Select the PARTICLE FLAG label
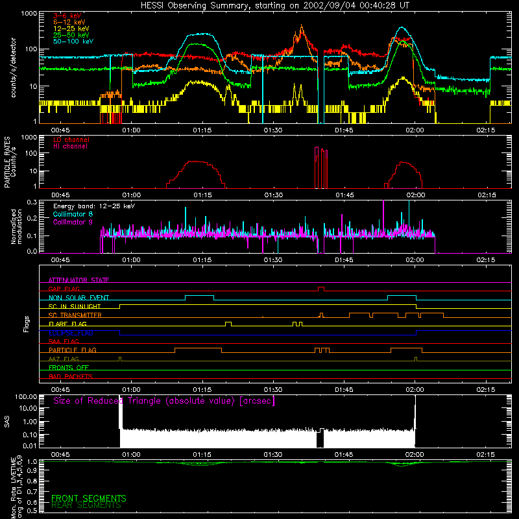 [73, 350]
